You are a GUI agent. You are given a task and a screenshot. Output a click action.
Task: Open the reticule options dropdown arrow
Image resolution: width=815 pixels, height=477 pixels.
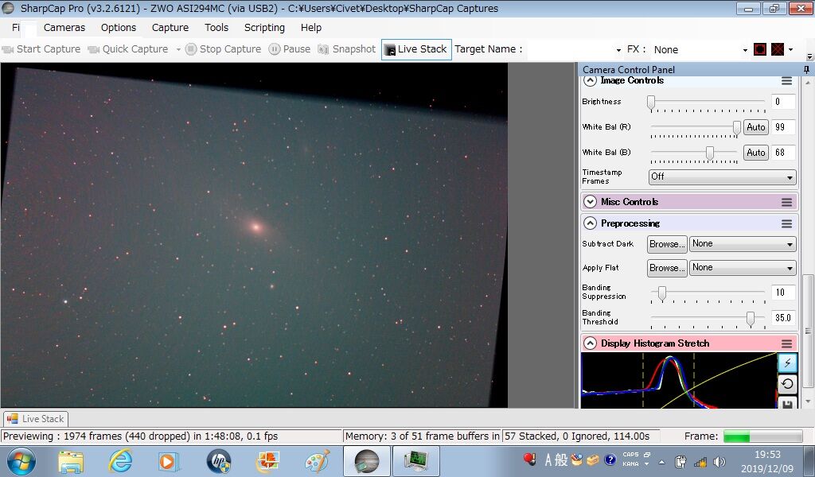click(790, 50)
